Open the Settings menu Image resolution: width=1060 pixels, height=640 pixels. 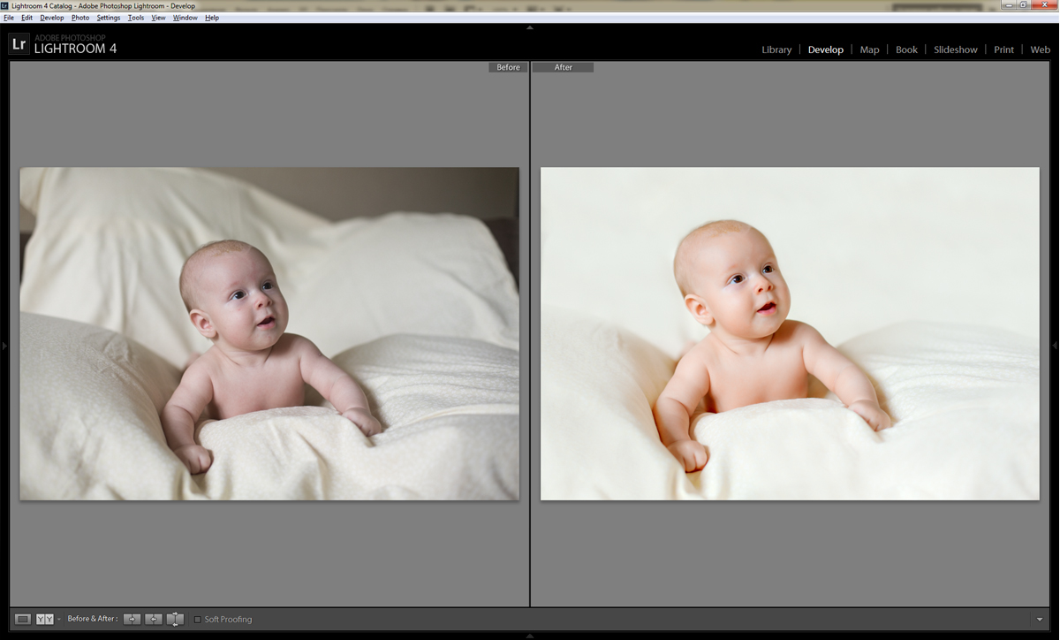click(x=109, y=18)
